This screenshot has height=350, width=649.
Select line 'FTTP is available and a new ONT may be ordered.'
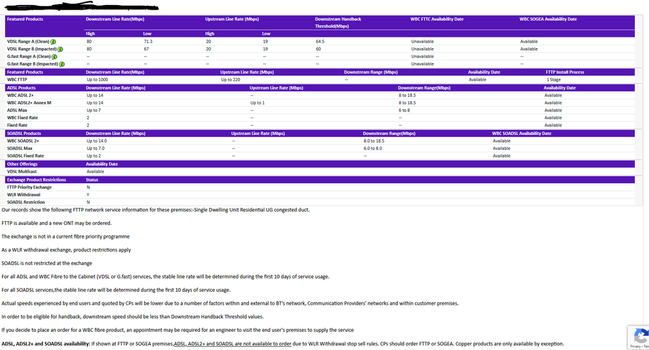coord(57,223)
